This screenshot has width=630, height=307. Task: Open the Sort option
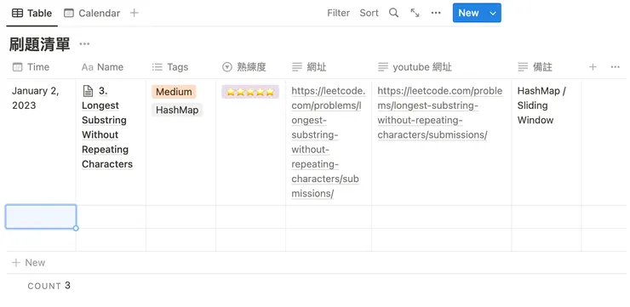[369, 14]
